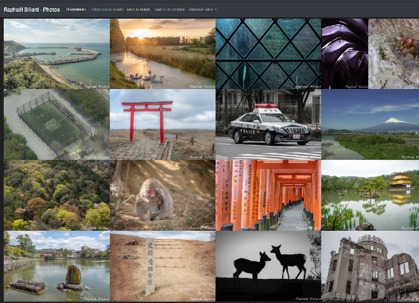The image size is (419, 303).
Task: Open the Japanese police car photo
Action: click(x=268, y=124)
